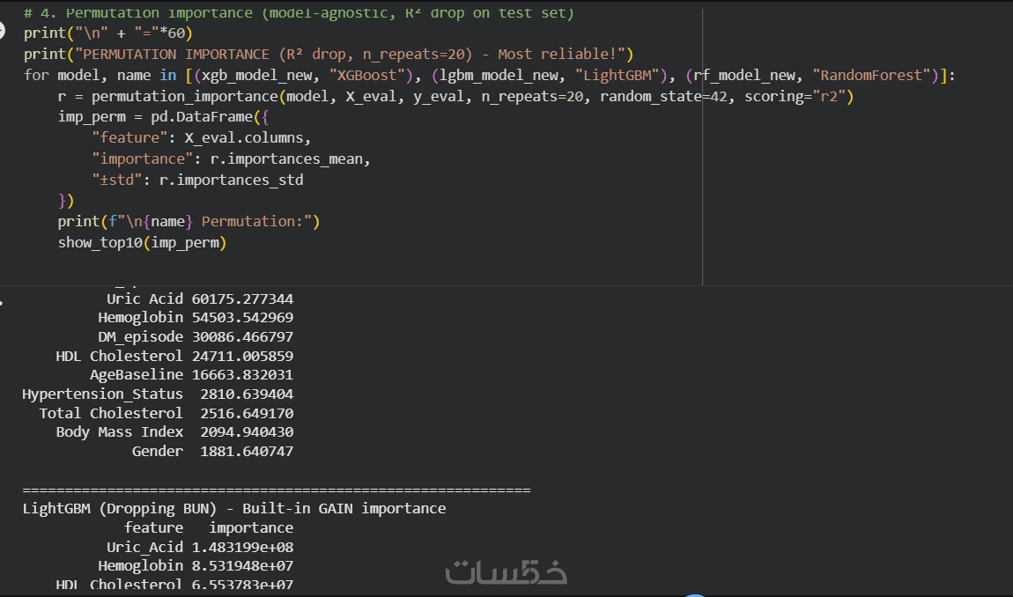Place cursor on the show_top10(imp_perm) line
Screen dimensions: 1013x597
[142, 242]
